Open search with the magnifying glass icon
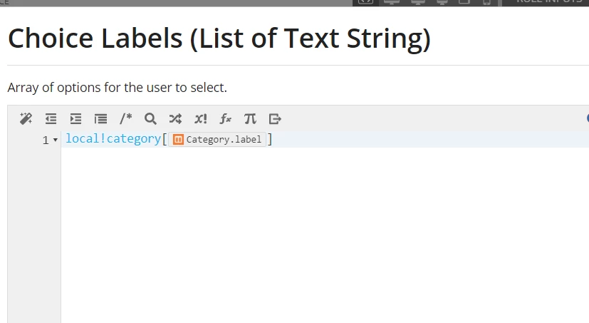The width and height of the screenshot is (589, 323). point(150,119)
